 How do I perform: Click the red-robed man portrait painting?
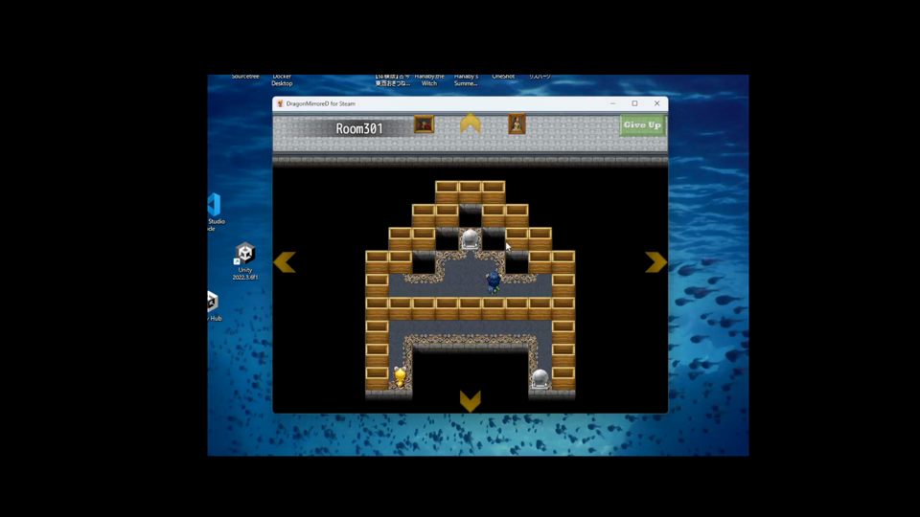click(x=424, y=124)
